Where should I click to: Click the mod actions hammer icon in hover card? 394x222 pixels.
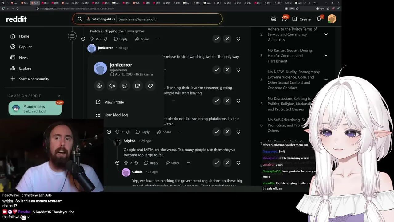[x=99, y=86]
